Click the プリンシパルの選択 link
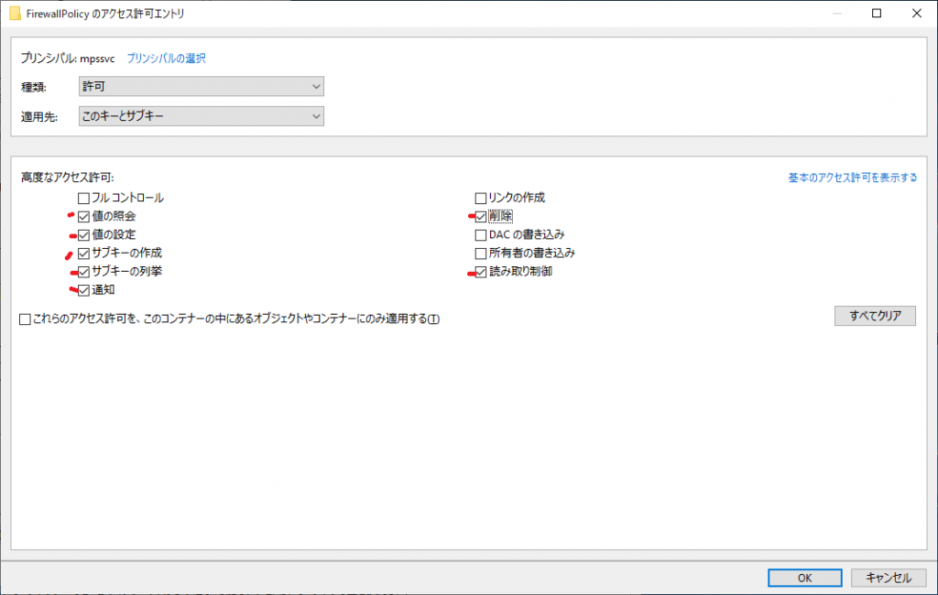The image size is (938, 595). (x=167, y=58)
